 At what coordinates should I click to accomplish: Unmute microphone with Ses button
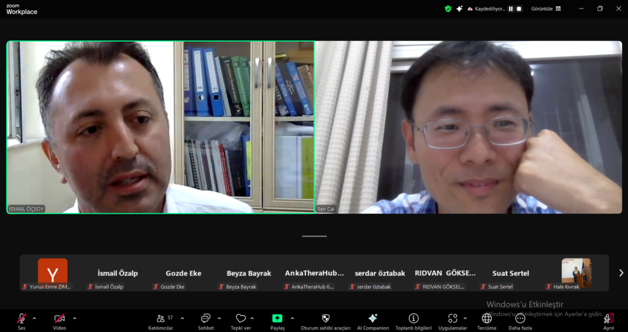click(21, 322)
